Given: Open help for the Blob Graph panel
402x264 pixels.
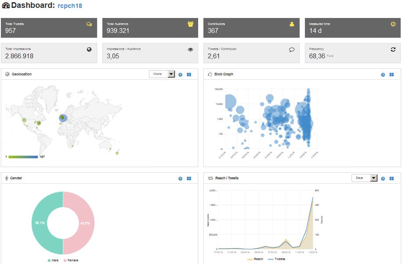Looking at the screenshot, I should tap(383, 75).
